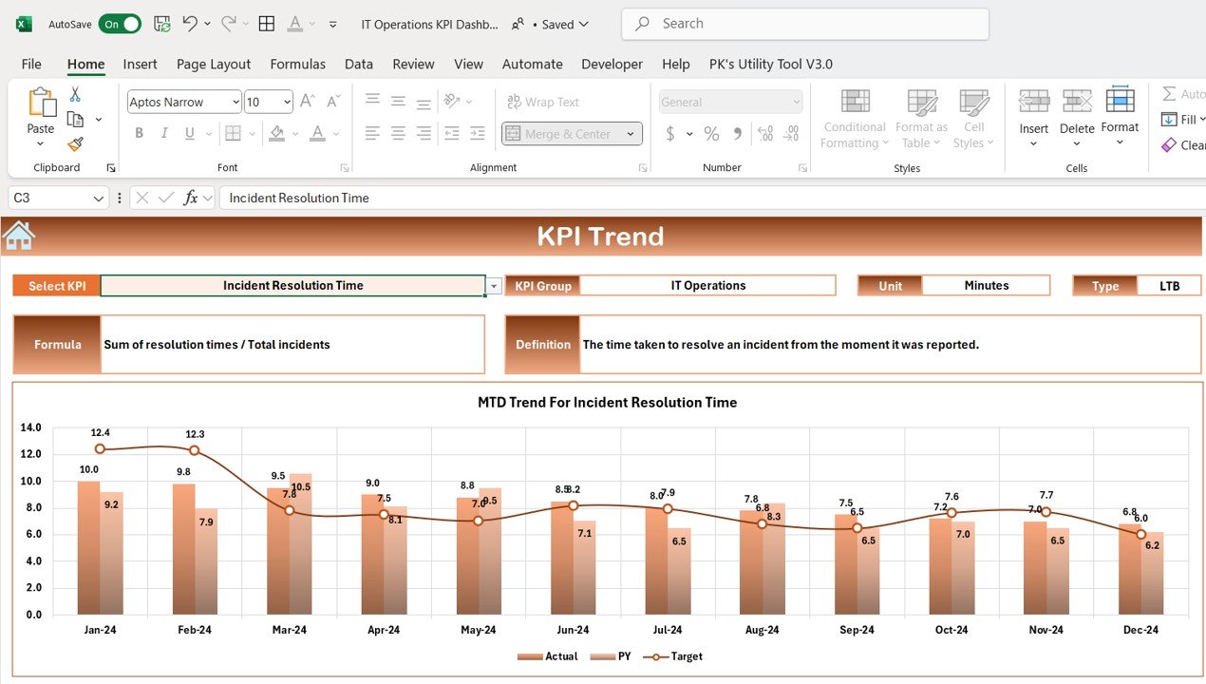Click the Percent Style icon
Screen dimensions: 1206x684
(711, 134)
